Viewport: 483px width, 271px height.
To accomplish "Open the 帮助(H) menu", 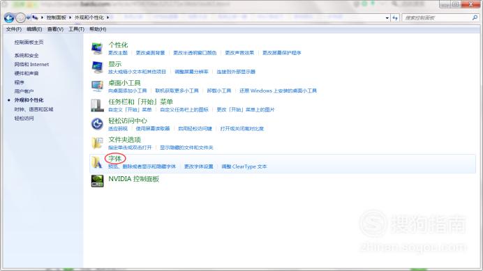I will [98, 29].
